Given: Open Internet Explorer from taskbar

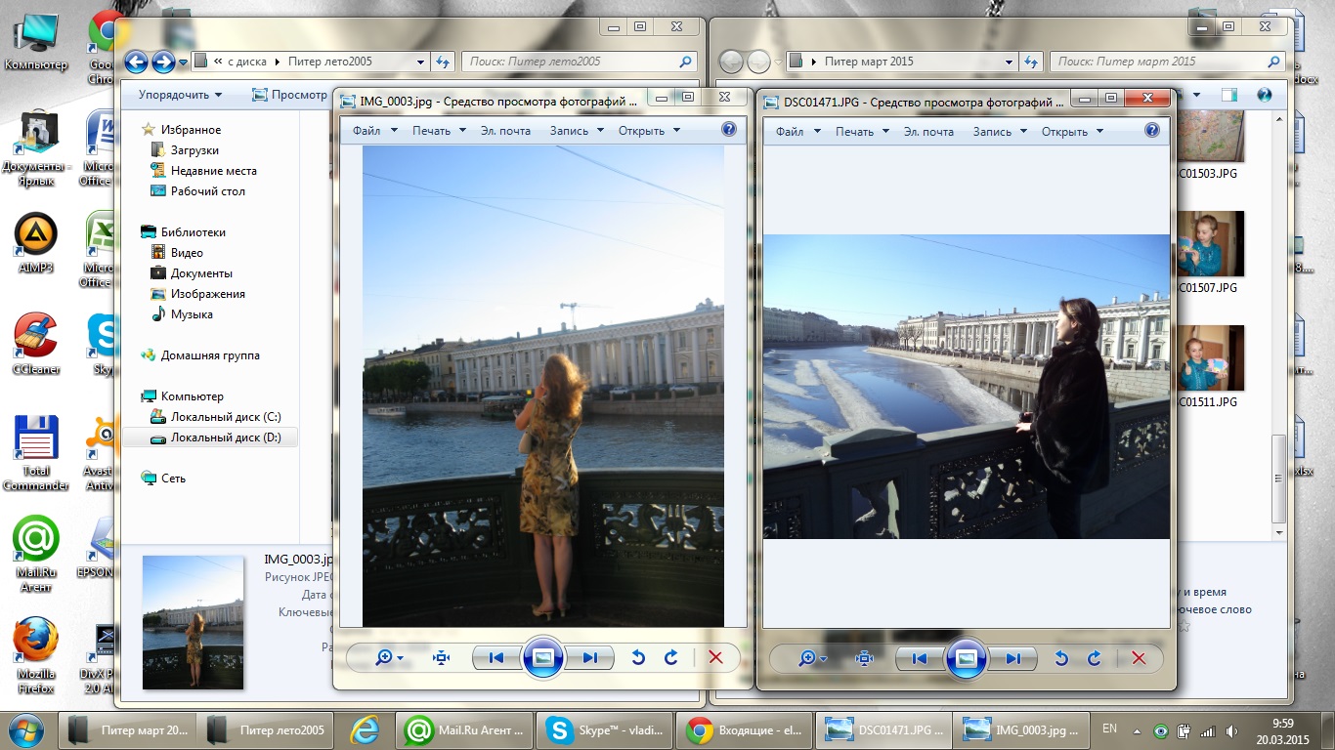Looking at the screenshot, I should [x=365, y=729].
